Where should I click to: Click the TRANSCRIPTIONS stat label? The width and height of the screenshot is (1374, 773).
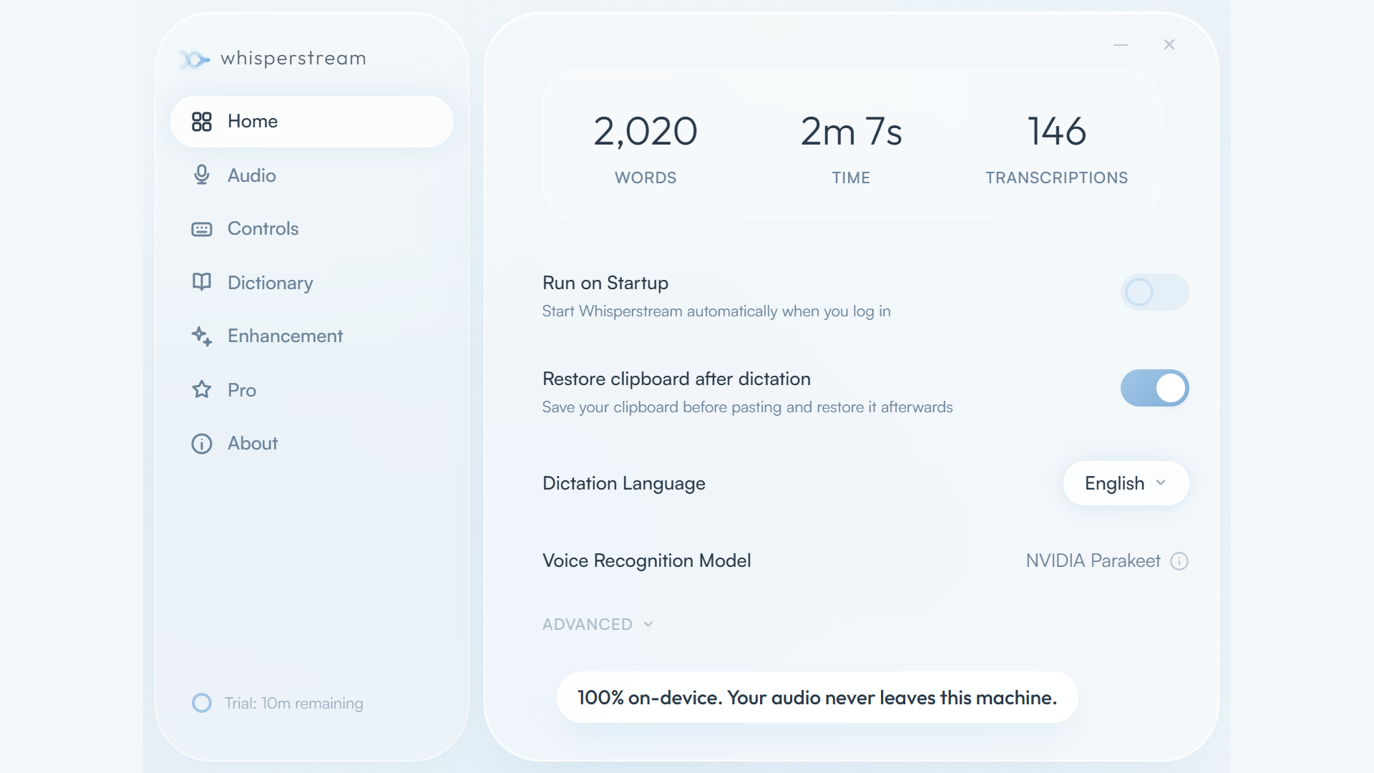pos(1057,178)
